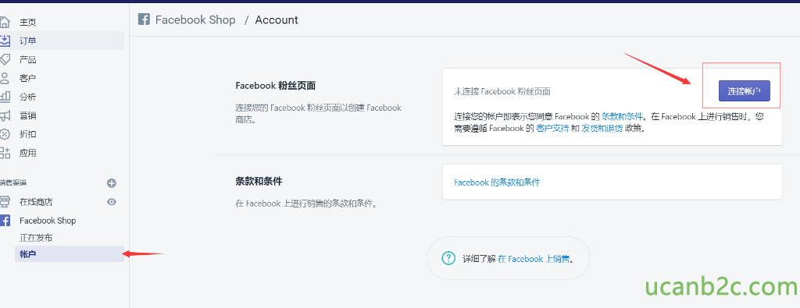Viewport: 800px width, 308px height.
Task: Open 客户 in the sidebar
Action: (x=28, y=79)
